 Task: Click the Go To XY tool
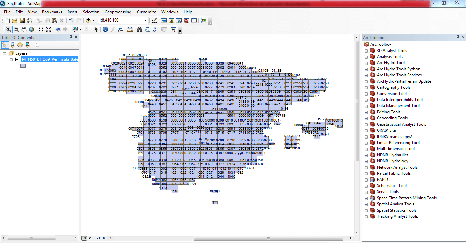[x=155, y=29]
